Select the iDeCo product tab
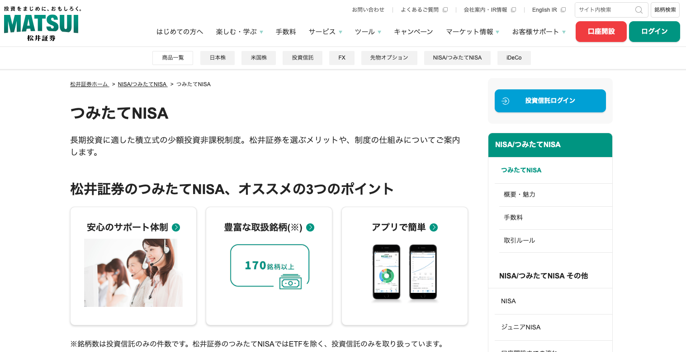This screenshot has width=686, height=352. (x=514, y=58)
